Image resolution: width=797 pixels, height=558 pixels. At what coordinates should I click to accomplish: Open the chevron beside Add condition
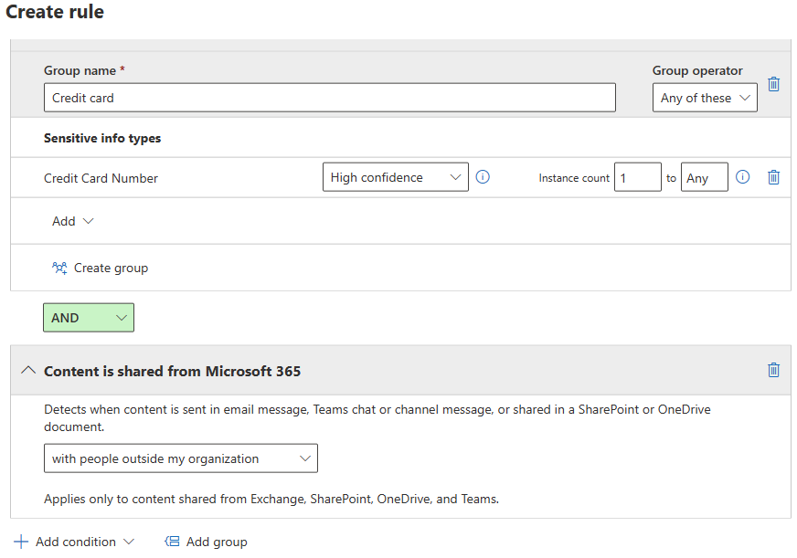coord(129,542)
